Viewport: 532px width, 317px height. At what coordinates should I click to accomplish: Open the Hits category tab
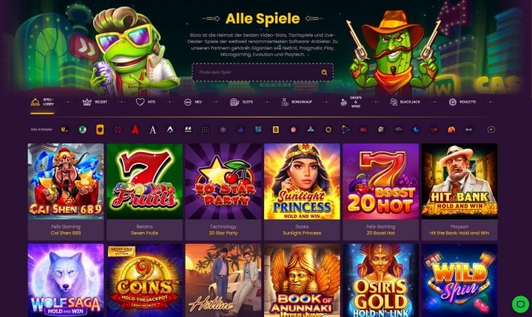[x=146, y=102]
